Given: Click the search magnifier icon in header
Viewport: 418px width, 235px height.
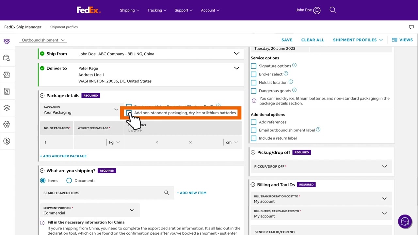Looking at the screenshot, I should pyautogui.click(x=333, y=10).
